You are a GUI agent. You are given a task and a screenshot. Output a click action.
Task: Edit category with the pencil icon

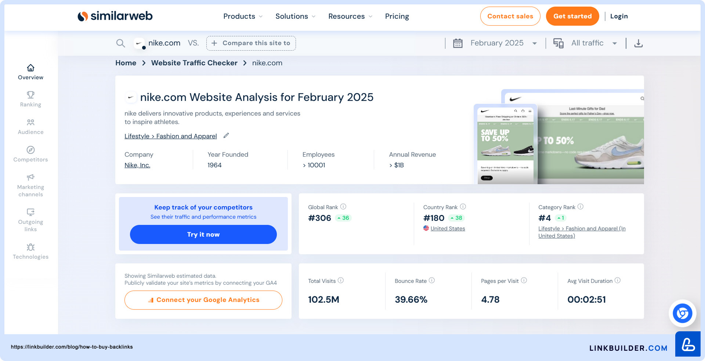pyautogui.click(x=226, y=135)
